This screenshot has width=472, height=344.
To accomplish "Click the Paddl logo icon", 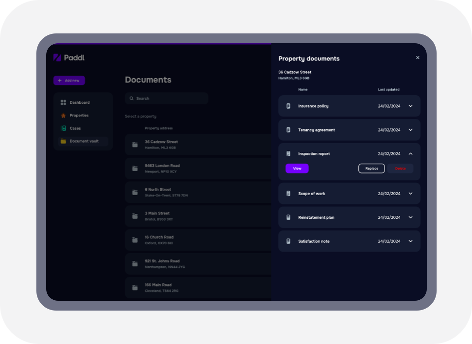I will [57, 57].
